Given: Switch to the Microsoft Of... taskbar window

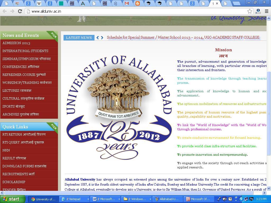Looking at the screenshot, I should point(199,199).
